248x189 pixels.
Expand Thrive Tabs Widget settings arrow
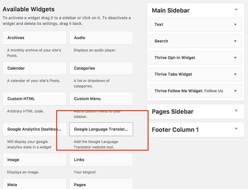click(235, 74)
